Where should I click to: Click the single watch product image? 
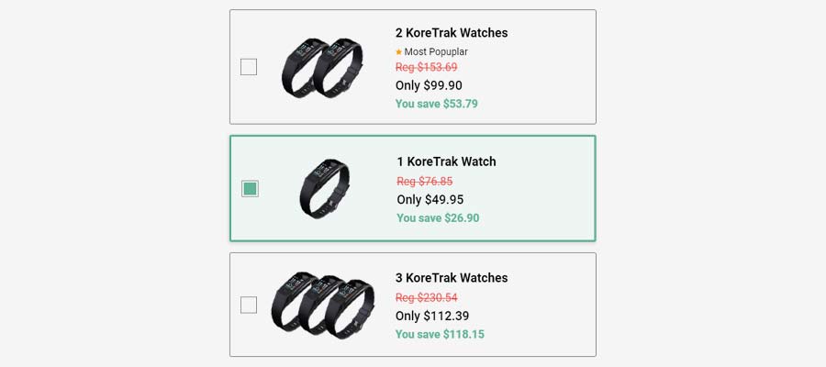(325, 188)
